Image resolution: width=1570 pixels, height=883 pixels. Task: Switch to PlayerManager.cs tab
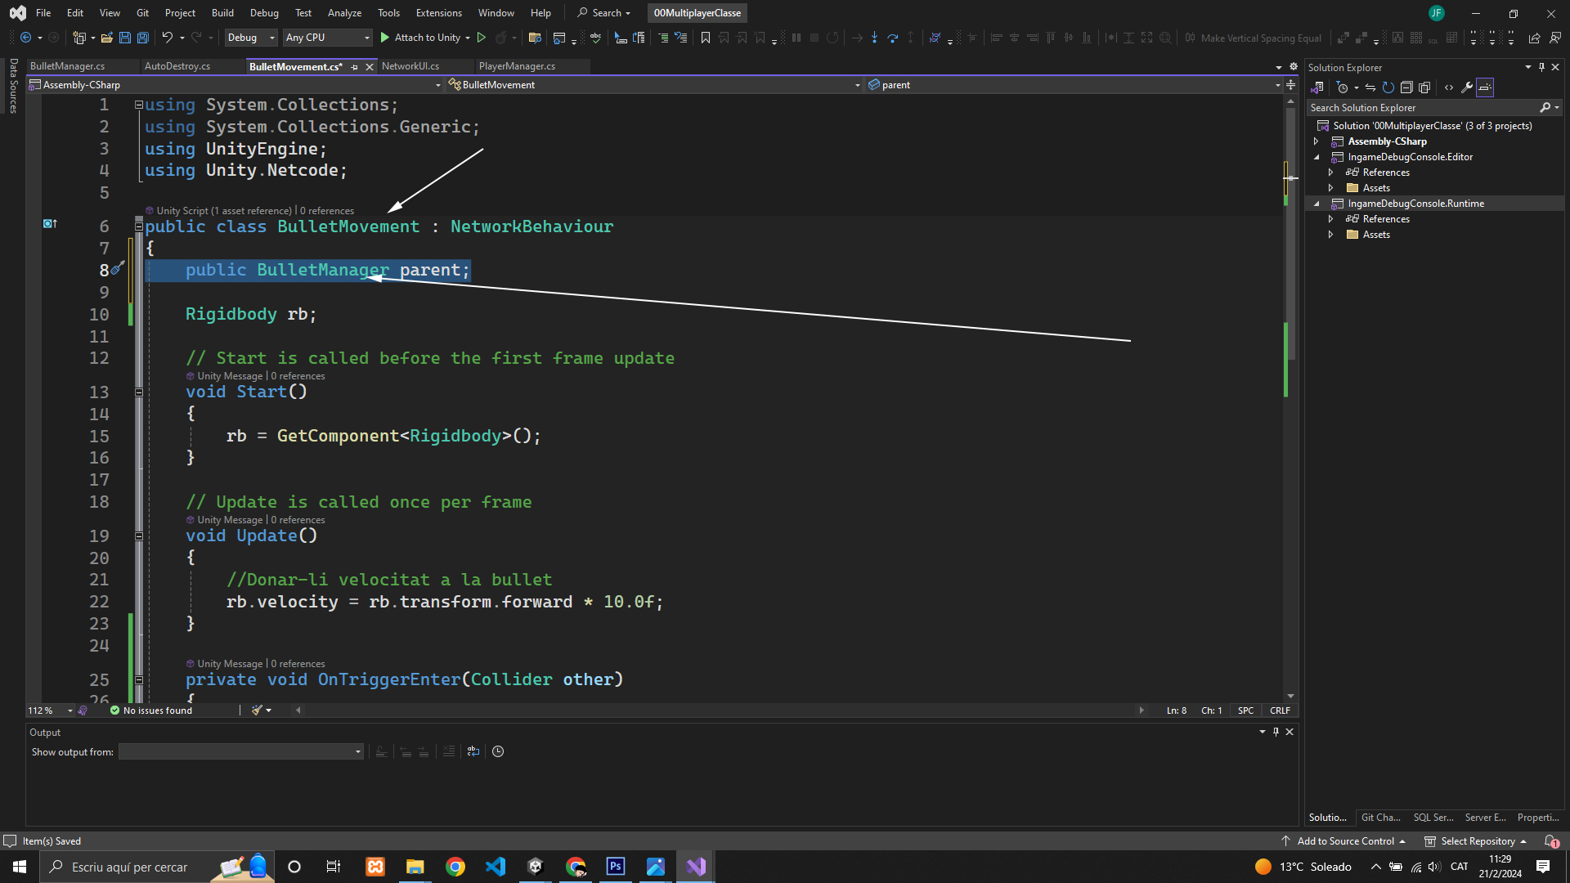(517, 66)
